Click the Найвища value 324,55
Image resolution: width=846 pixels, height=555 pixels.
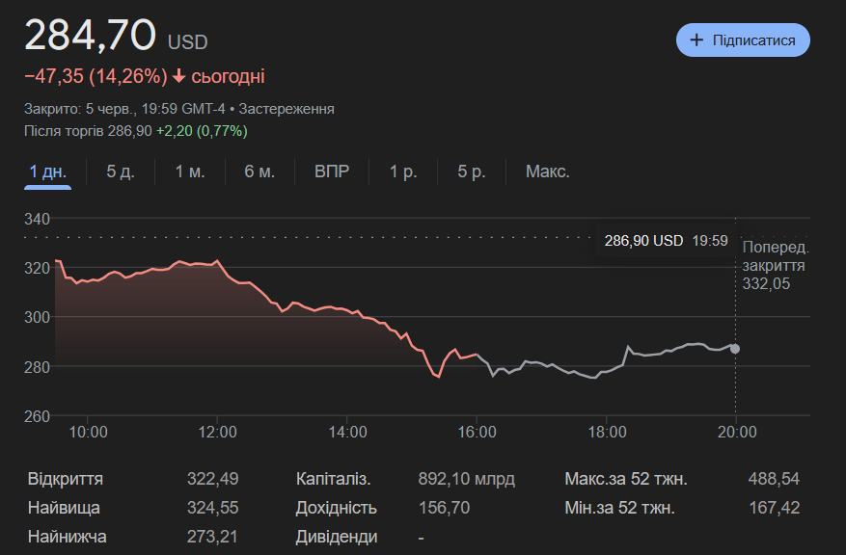point(212,508)
